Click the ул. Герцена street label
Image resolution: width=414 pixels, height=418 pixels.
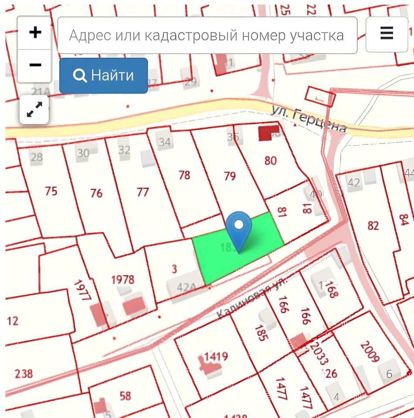[x=309, y=119]
